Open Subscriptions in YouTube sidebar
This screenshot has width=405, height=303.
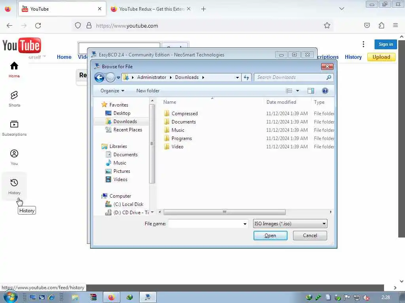(14, 128)
